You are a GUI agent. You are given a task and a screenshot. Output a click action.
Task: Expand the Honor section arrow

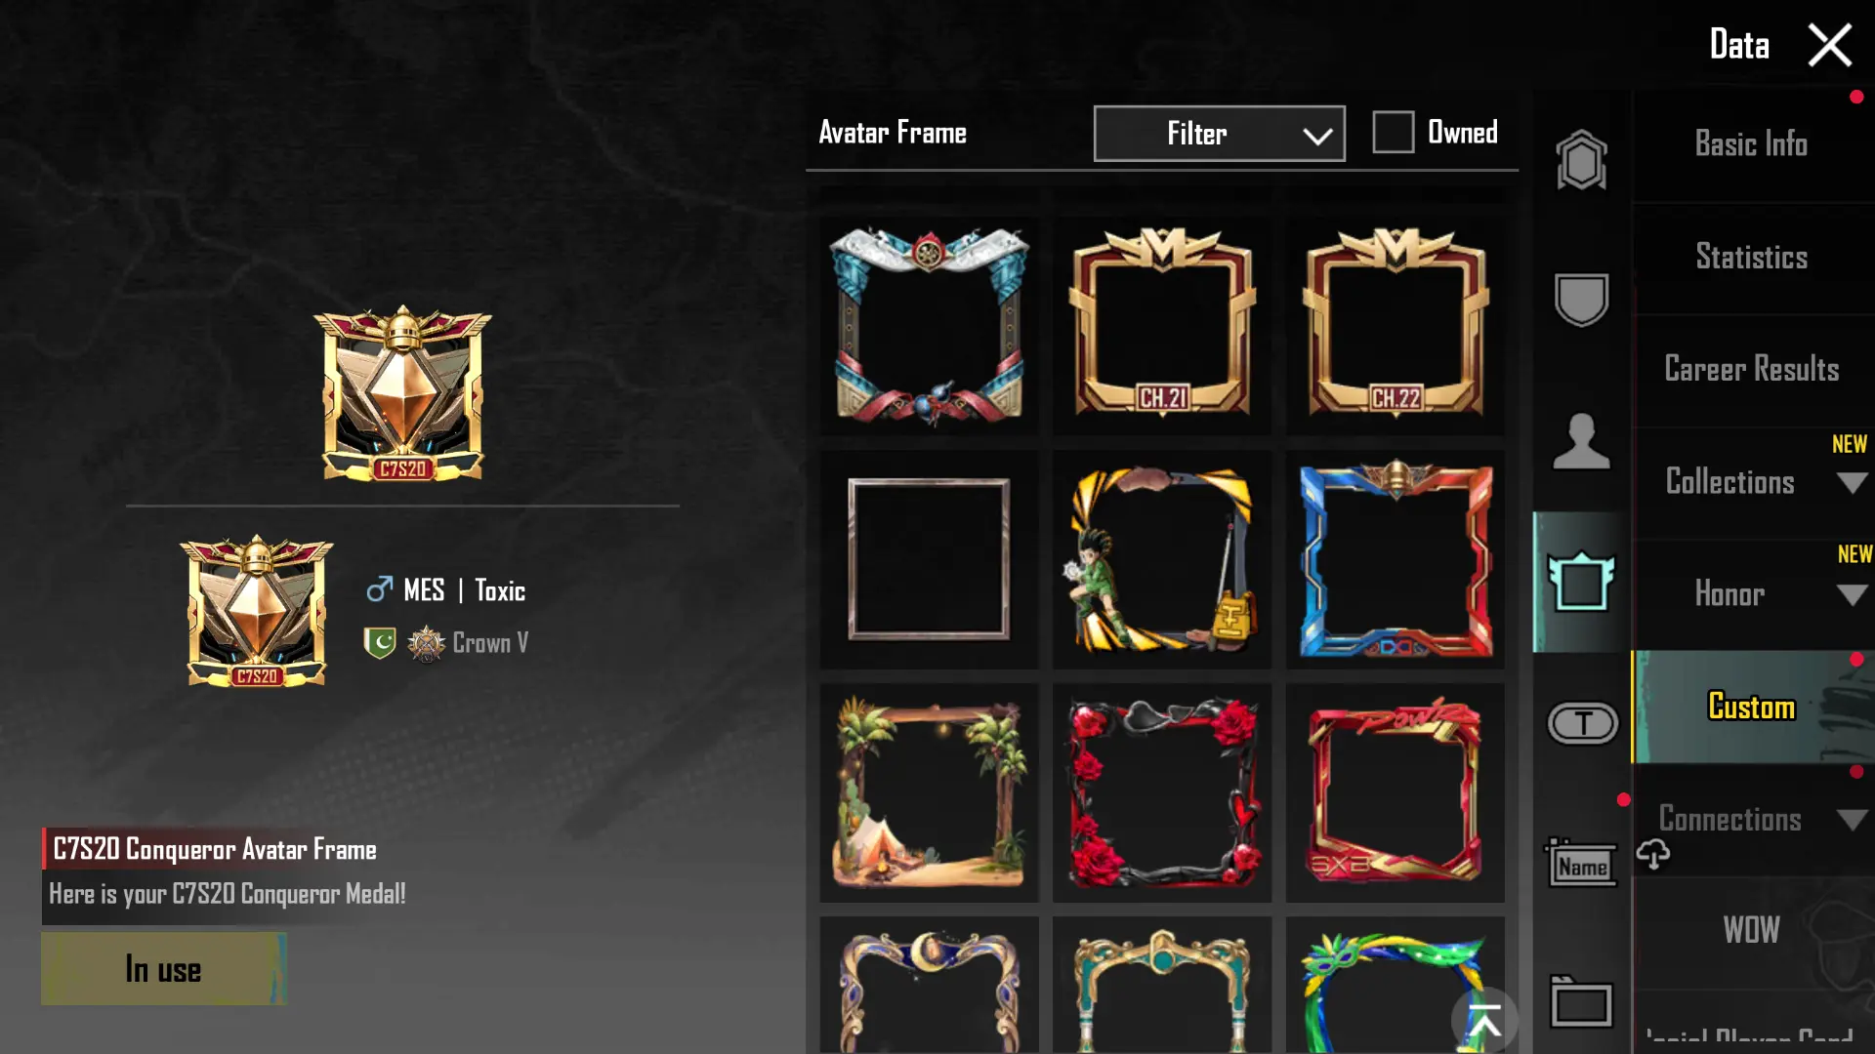click(1852, 595)
